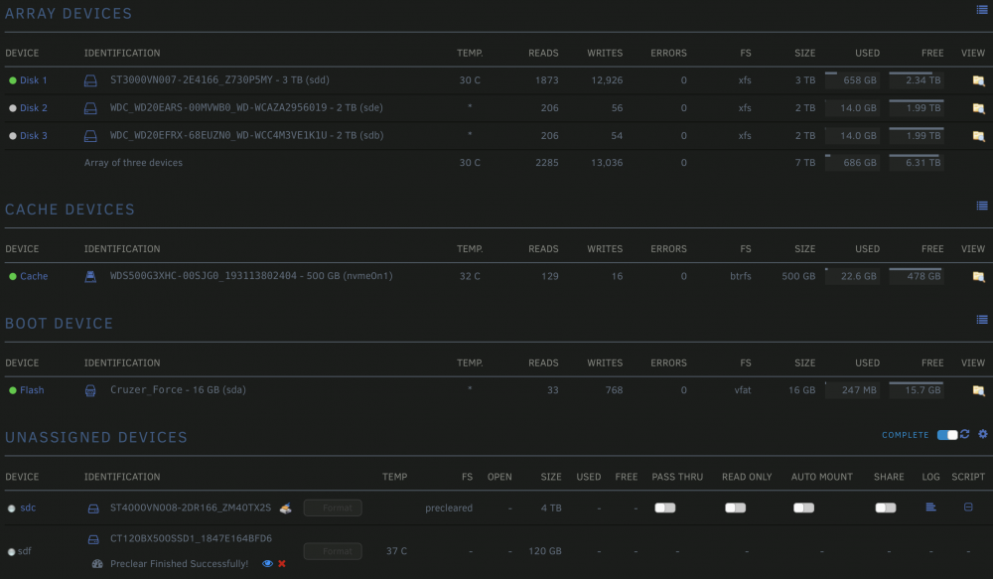Click the 'Array of three devices' summary text

pos(133,163)
